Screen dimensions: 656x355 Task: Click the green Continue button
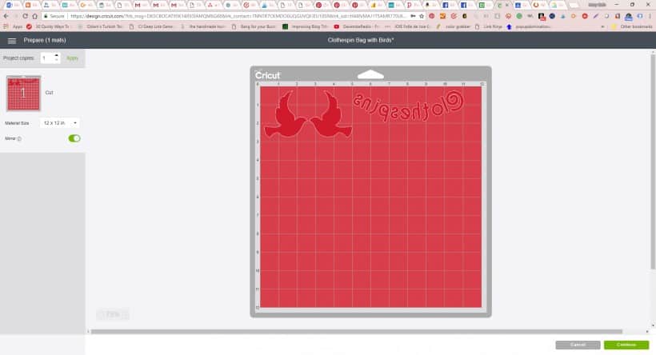(x=626, y=345)
